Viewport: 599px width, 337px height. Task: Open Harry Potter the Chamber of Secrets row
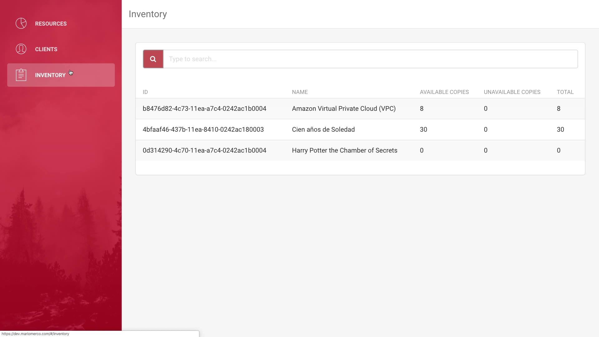tap(344, 150)
